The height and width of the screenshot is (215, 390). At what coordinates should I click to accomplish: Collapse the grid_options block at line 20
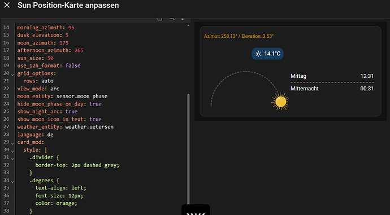pyautogui.click(x=12, y=74)
